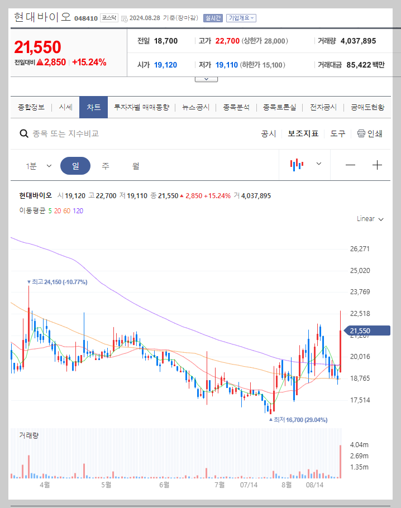This screenshot has height=508, width=401.
Task: Open the 보조지표 indicator menu
Action: pyautogui.click(x=303, y=134)
